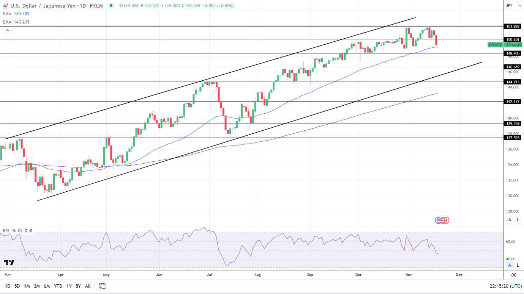The height and width of the screenshot is (294, 524).
Task: Click the FXCM circles watermark on the chart
Action: [441, 220]
